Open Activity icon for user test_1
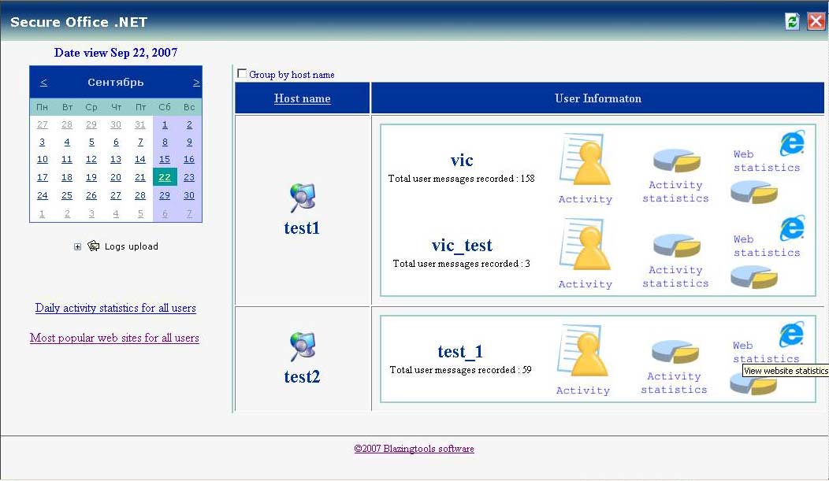 (583, 352)
